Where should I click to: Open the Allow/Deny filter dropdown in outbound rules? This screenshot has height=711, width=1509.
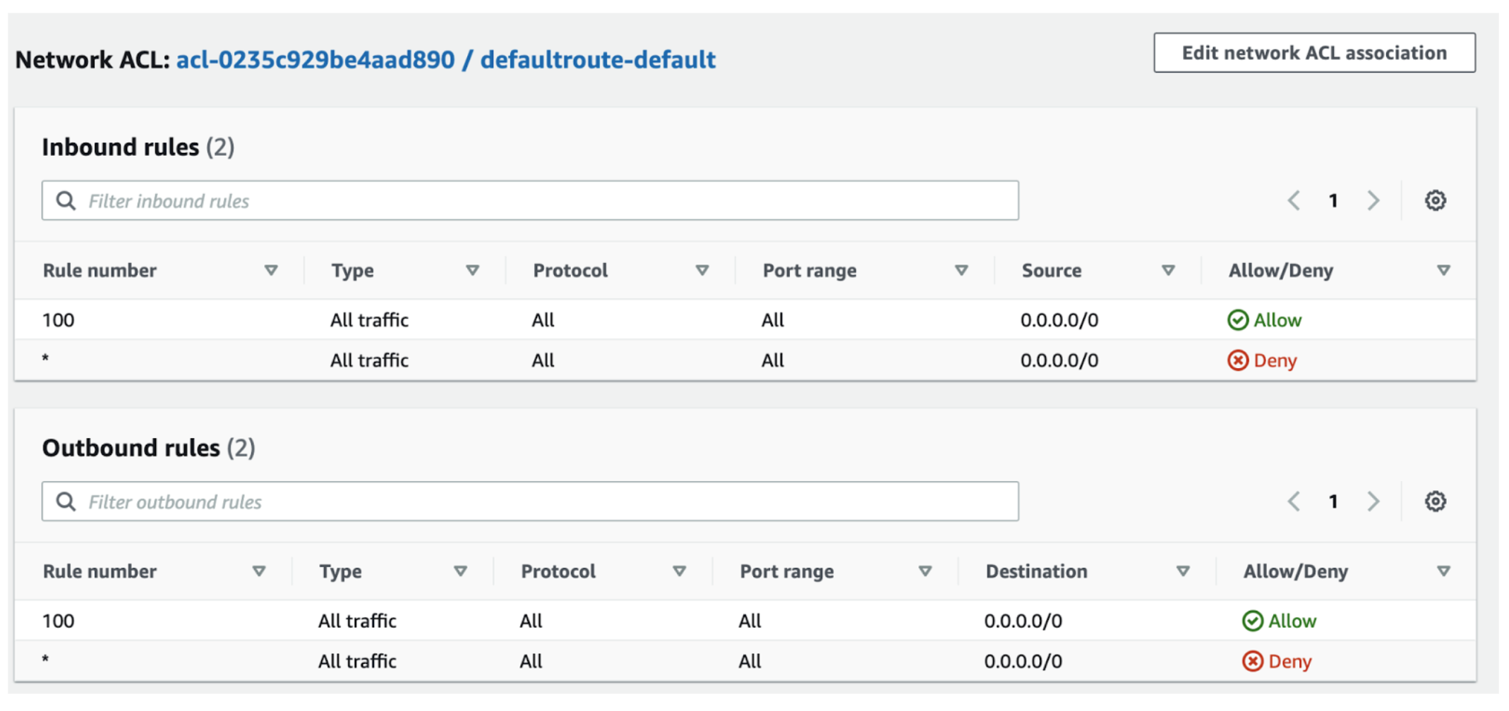point(1443,571)
